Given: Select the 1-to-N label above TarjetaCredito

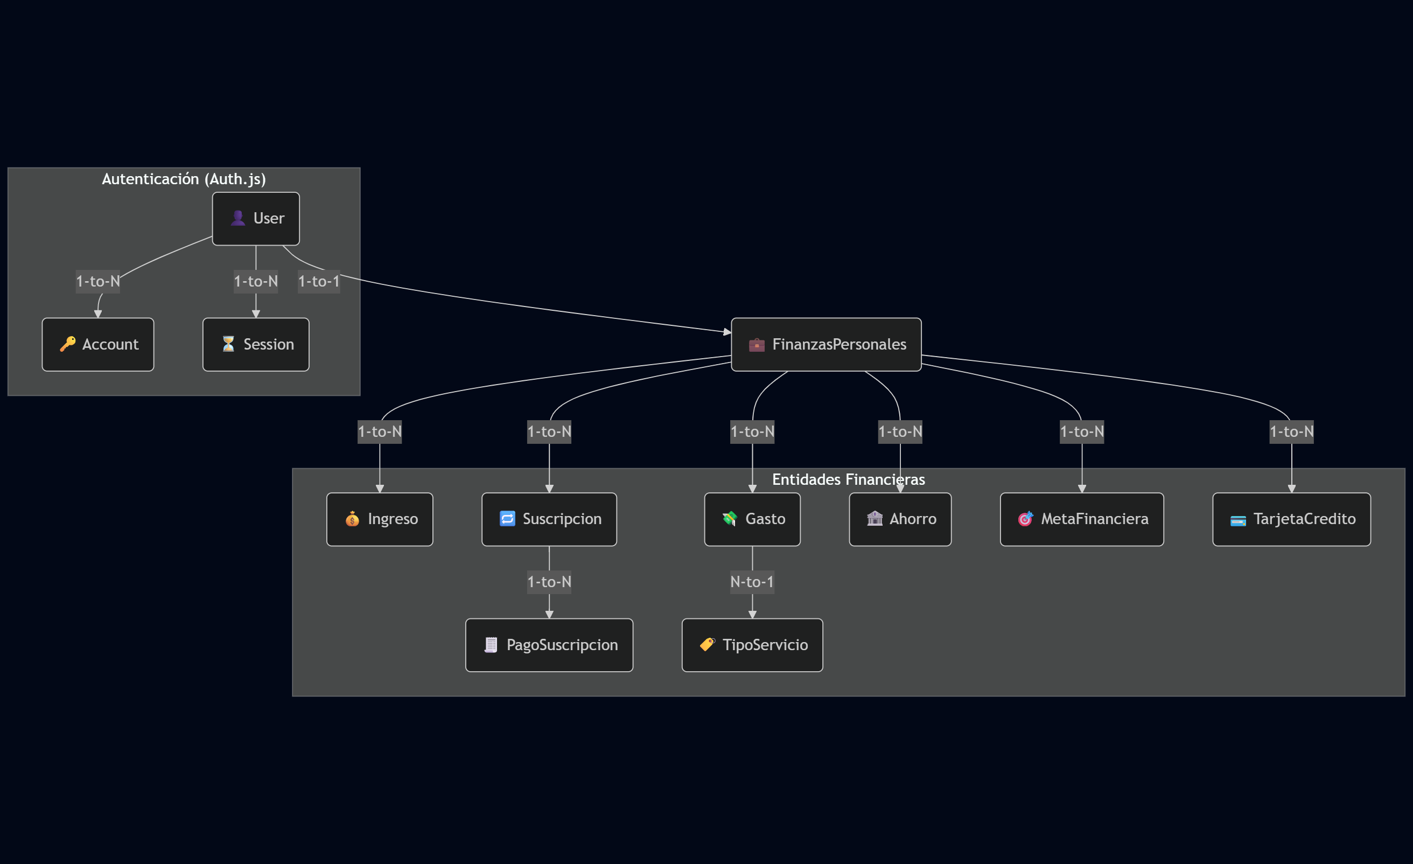Looking at the screenshot, I should pyautogui.click(x=1291, y=431).
